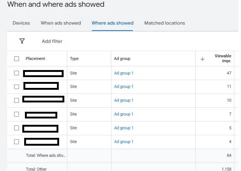Click the Add filter field
The width and height of the screenshot is (241, 171).
(52, 41)
